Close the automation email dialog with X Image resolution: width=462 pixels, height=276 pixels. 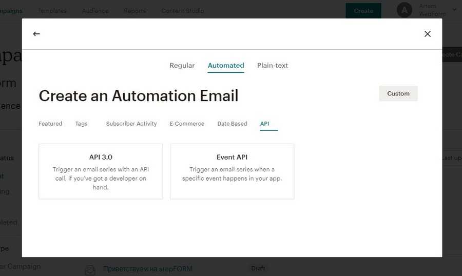point(427,34)
